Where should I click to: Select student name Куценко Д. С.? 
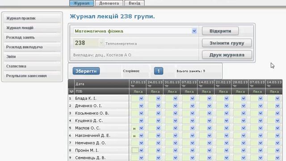[89, 121]
